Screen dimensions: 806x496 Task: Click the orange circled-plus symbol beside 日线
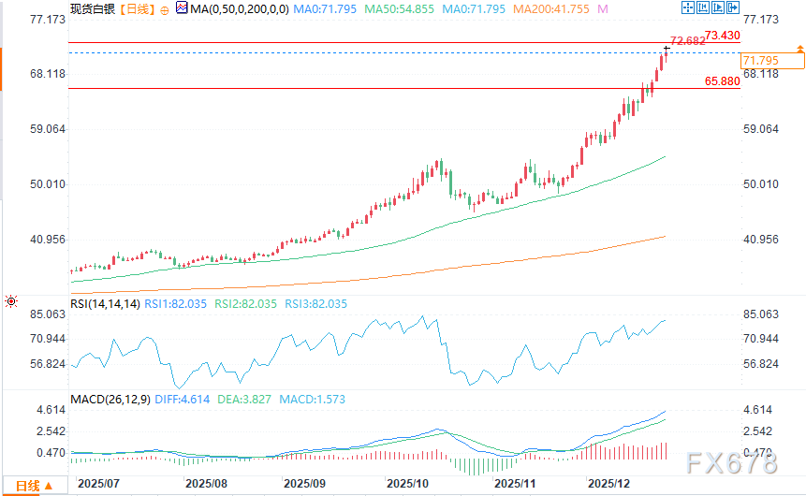165,10
